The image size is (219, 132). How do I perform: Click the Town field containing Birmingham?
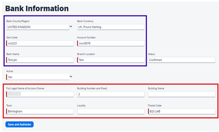(x=40, y=111)
